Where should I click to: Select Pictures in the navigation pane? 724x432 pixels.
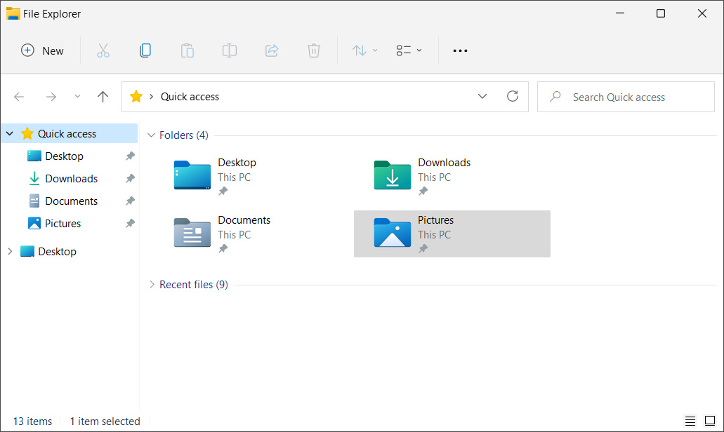click(x=62, y=224)
